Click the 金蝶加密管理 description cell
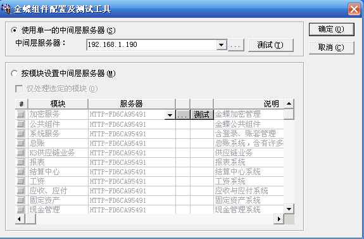364x239 pixels. [249, 114]
